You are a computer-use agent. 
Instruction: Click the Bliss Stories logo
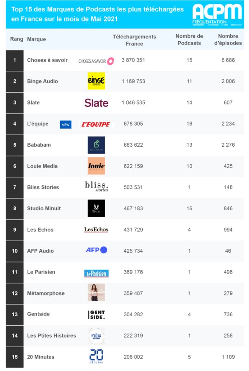[x=97, y=186]
